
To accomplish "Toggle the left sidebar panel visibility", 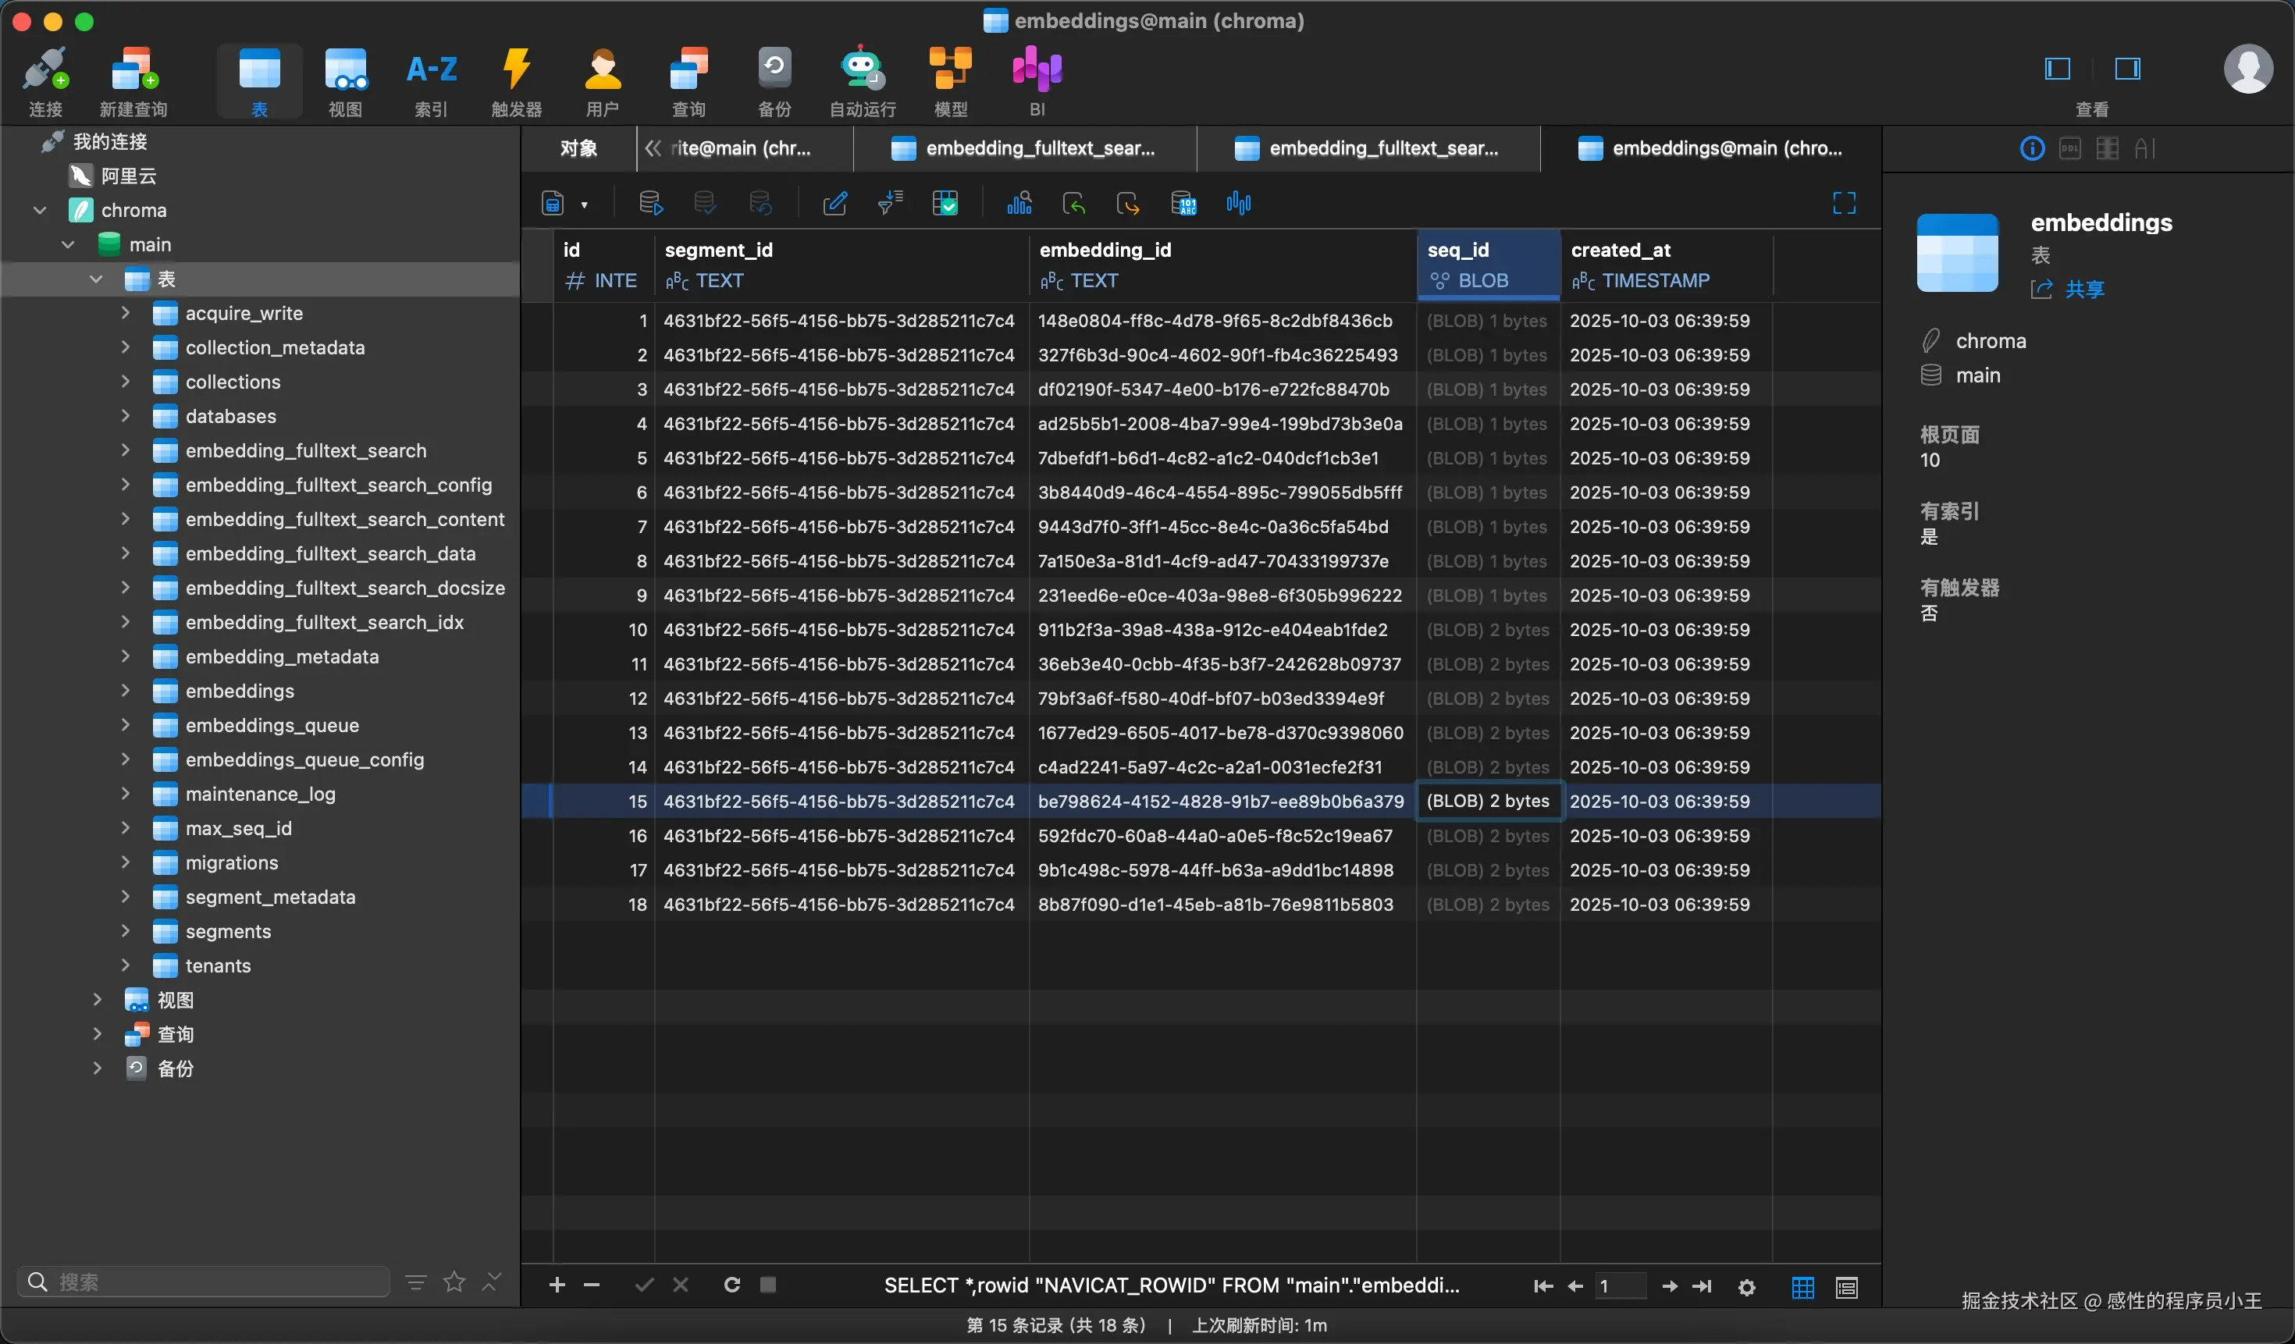I will click(x=2058, y=69).
